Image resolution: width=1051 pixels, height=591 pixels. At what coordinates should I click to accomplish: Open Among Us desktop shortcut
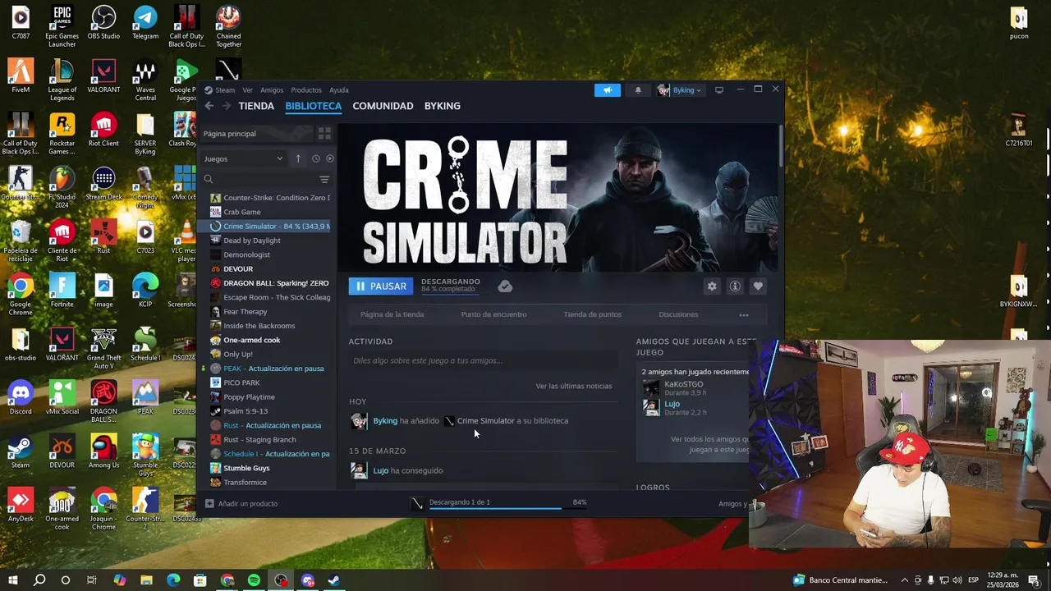pos(103,451)
